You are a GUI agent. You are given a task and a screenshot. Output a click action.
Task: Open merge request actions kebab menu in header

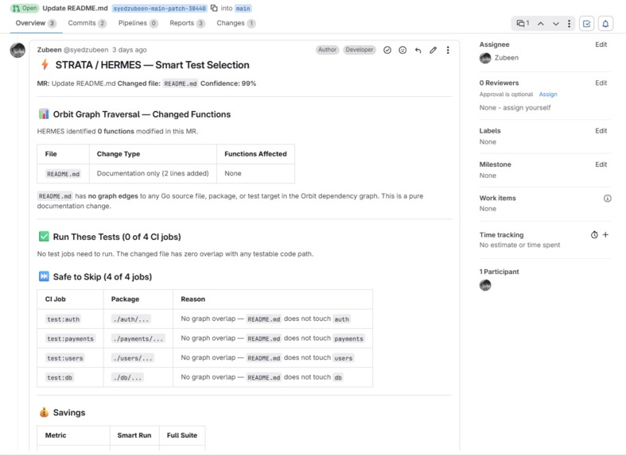click(569, 24)
